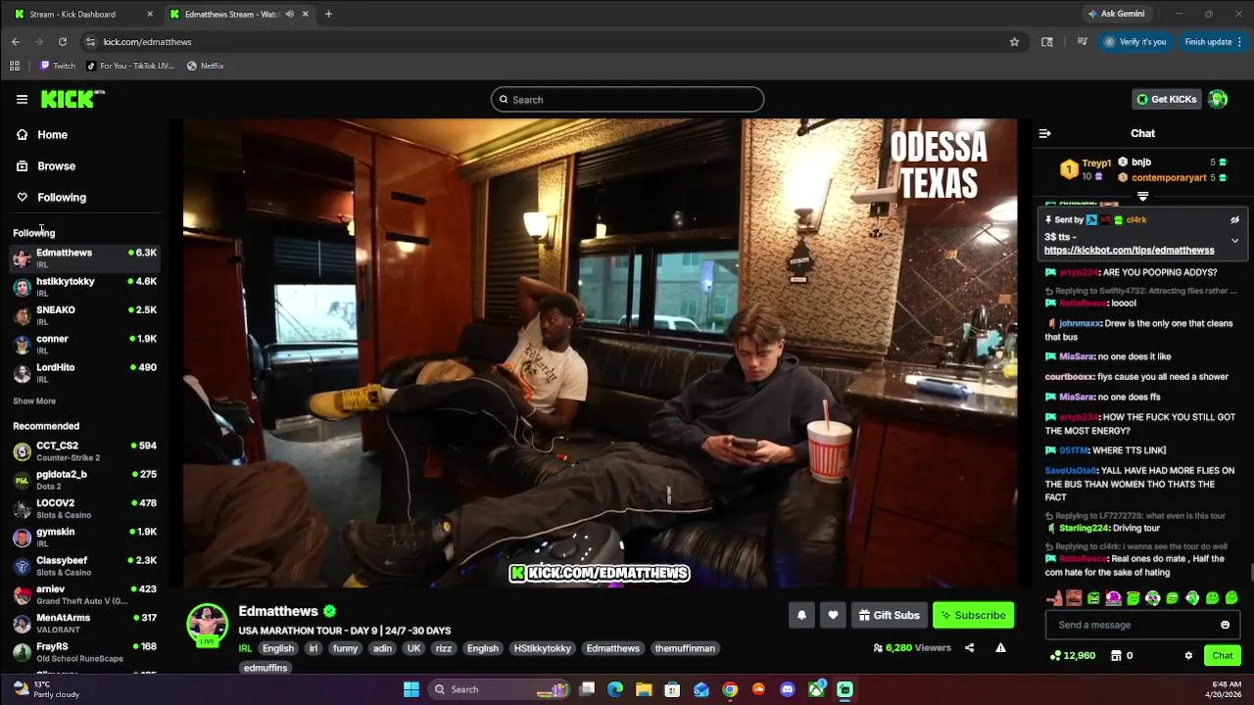Viewport: 1254px width, 705px height.
Task: Click Show More under Following
Action: pyautogui.click(x=34, y=400)
